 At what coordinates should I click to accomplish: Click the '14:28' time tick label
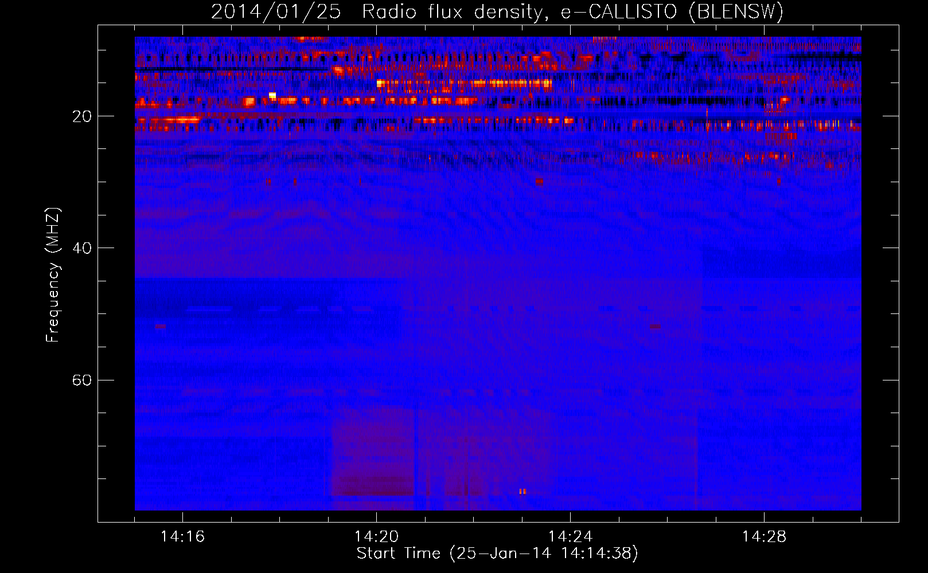[x=764, y=537]
